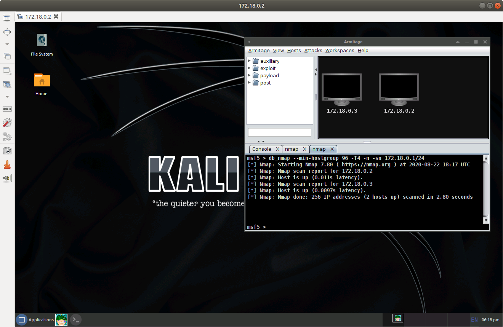Click the 'Nmap done: 256 IP addresses' line
The width and height of the screenshot is (503, 327).
click(x=360, y=197)
